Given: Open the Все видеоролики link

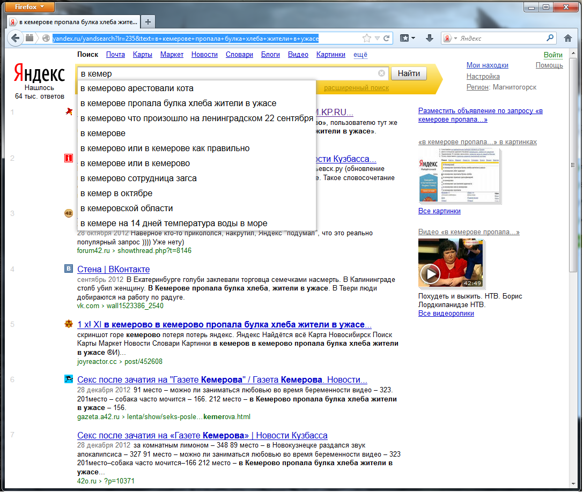Looking at the screenshot, I should point(446,313).
